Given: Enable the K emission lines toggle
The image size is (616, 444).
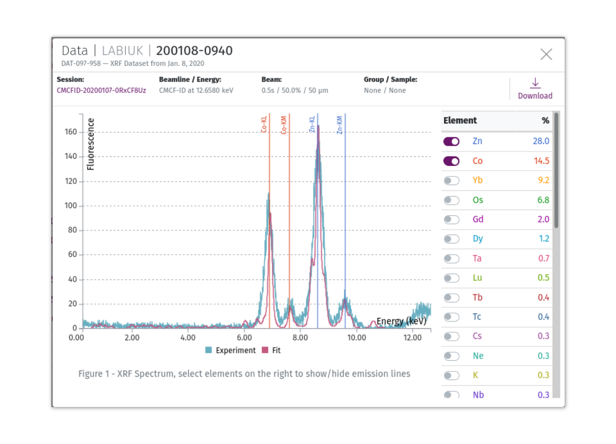Looking at the screenshot, I should pyautogui.click(x=451, y=375).
